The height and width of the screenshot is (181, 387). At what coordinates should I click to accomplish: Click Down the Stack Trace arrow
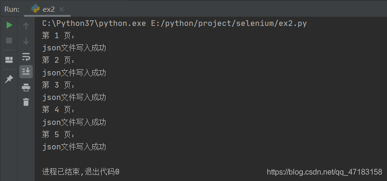tap(26, 41)
